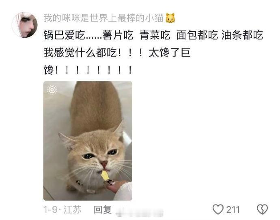Like the comment with the heart icon

tap(218, 209)
